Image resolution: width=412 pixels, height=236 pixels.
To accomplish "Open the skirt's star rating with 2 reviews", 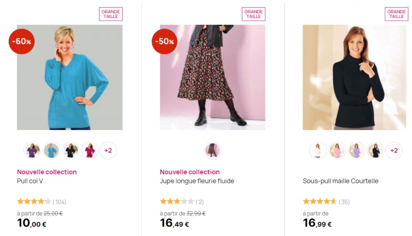I will coord(182,202).
